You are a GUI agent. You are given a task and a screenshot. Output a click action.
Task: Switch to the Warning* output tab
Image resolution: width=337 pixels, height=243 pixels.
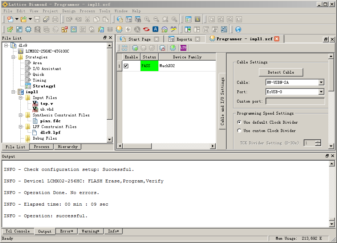pyautogui.click(x=90, y=231)
